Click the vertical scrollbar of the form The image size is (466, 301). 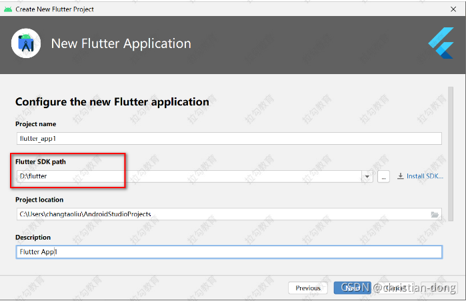click(451, 154)
